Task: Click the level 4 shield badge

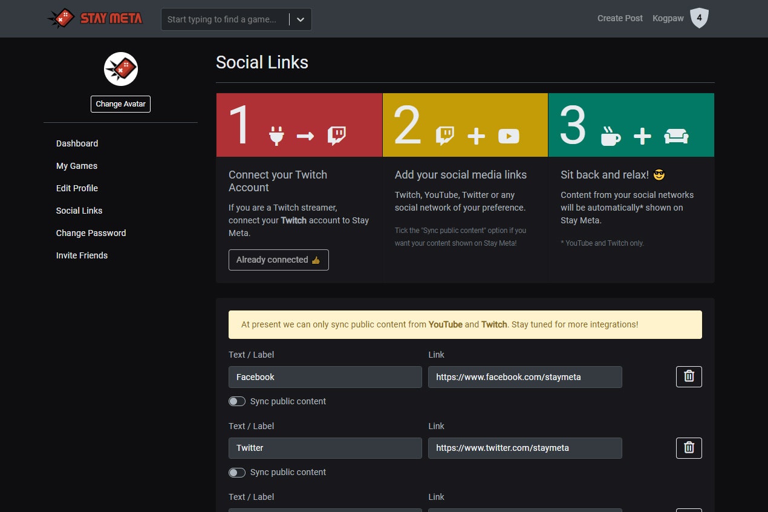Action: [x=699, y=18]
